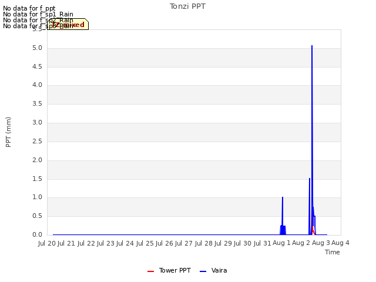Click the 0.0 y-axis tick label
The width and height of the screenshot is (376, 282).
click(37, 235)
